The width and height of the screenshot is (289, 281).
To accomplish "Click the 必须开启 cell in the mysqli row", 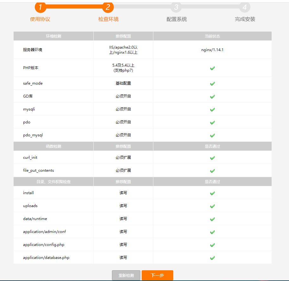I will click(123, 109).
